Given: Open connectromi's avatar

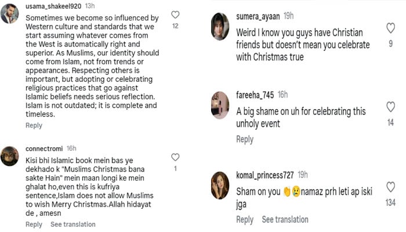Looking at the screenshot, I should [x=9, y=155].
